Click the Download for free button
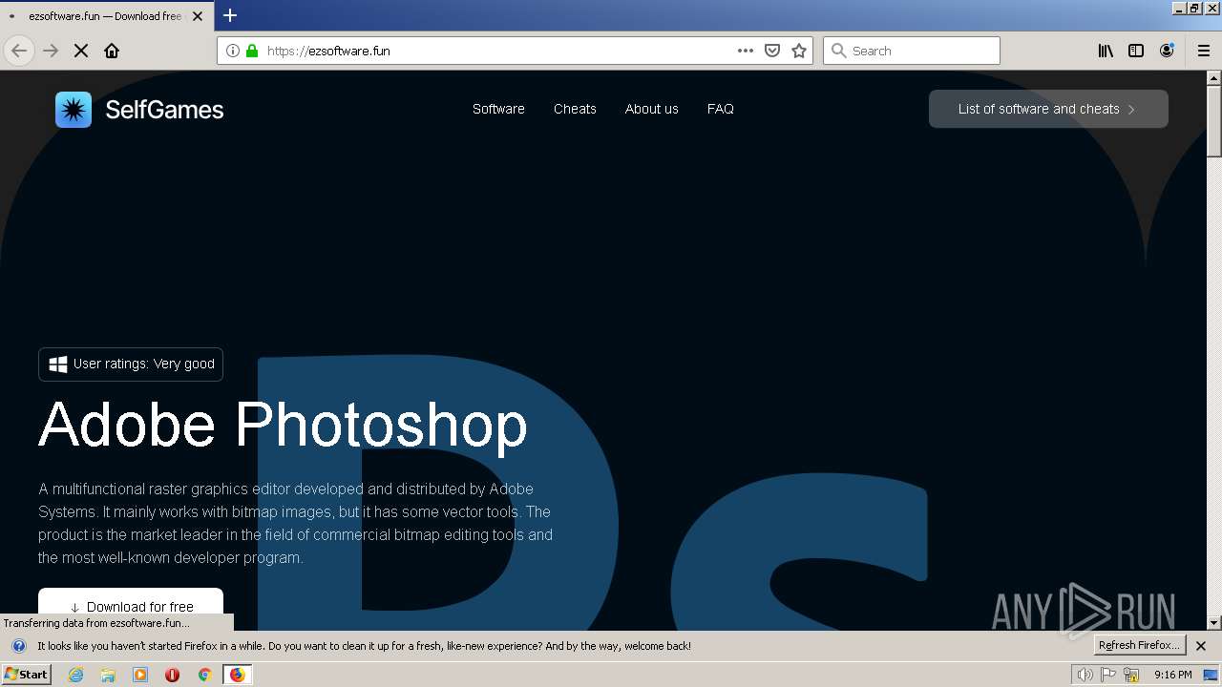1222x687 pixels. click(131, 607)
